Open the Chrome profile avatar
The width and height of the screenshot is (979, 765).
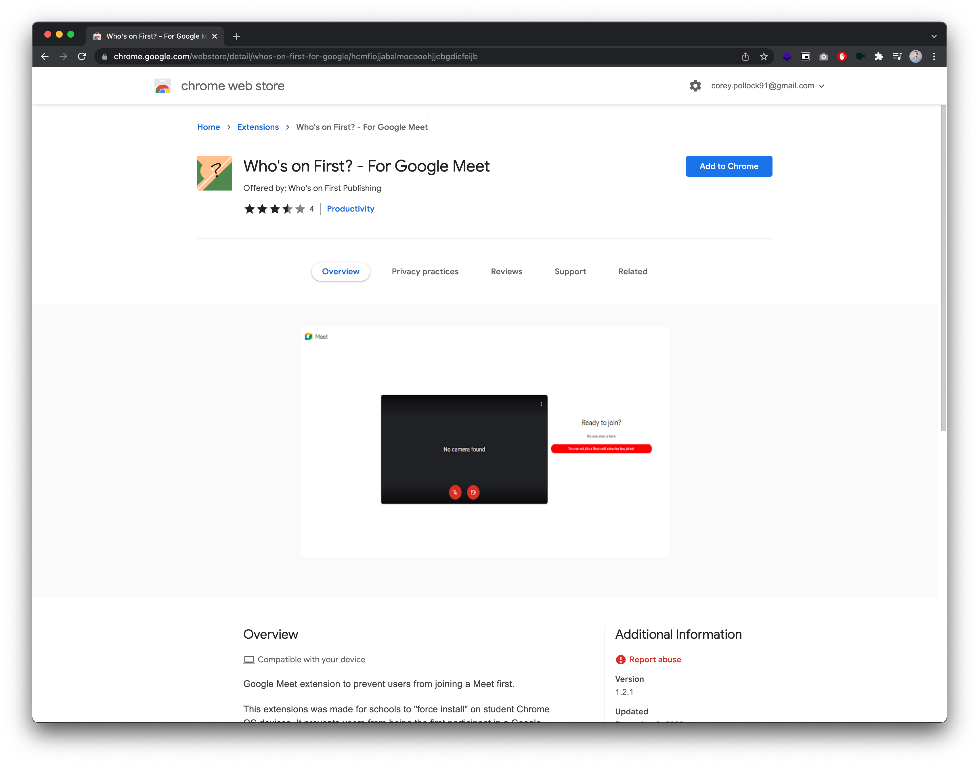(916, 56)
